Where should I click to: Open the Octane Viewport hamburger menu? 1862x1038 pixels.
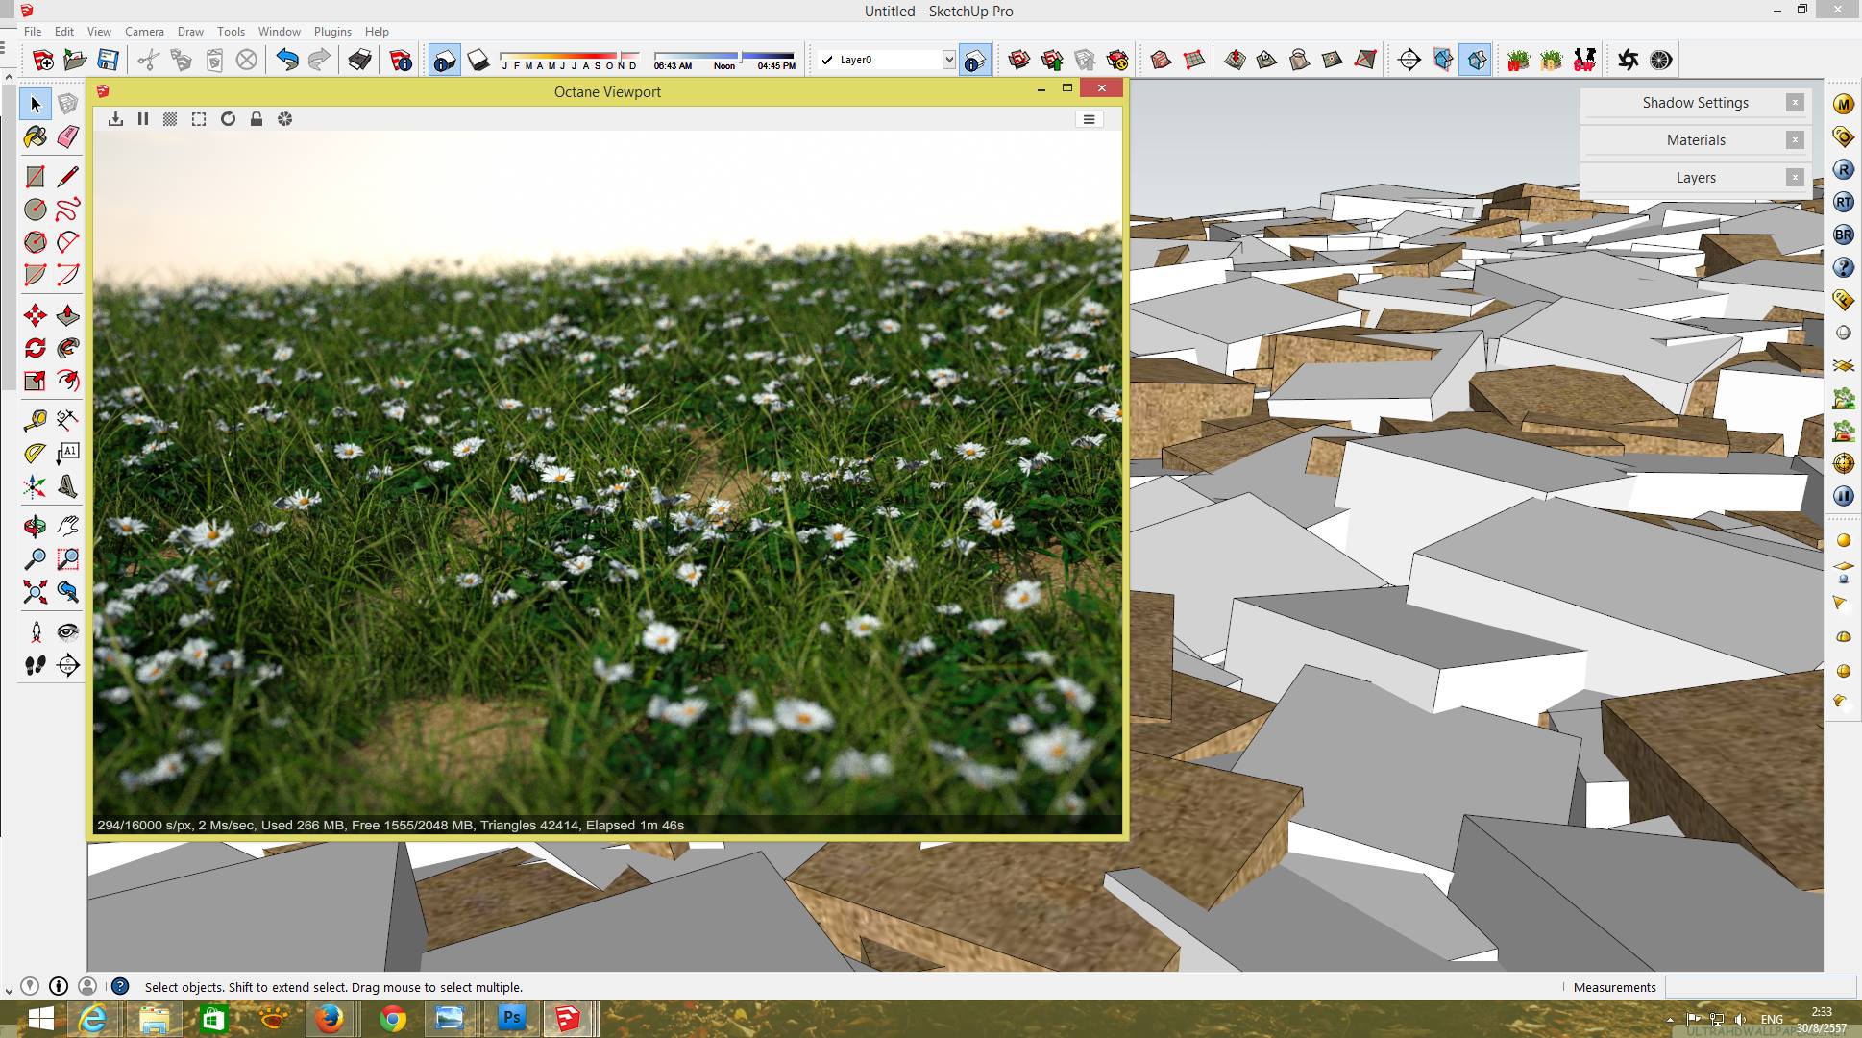[1089, 119]
